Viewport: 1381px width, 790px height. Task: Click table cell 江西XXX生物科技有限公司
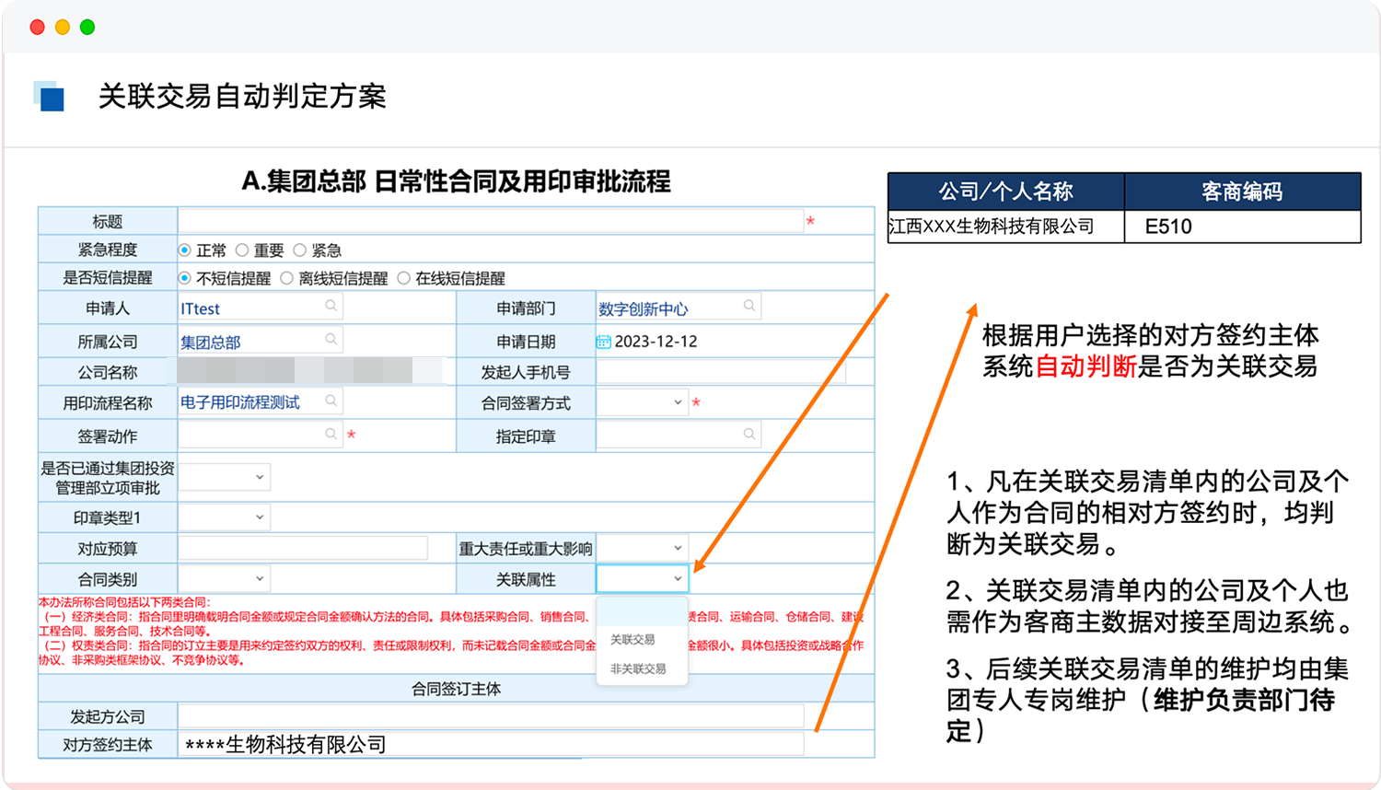(1005, 227)
